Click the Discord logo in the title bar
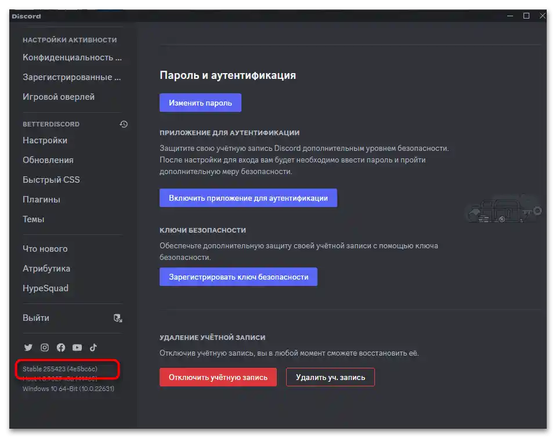Screen dimensions: 556x438 click(x=27, y=16)
